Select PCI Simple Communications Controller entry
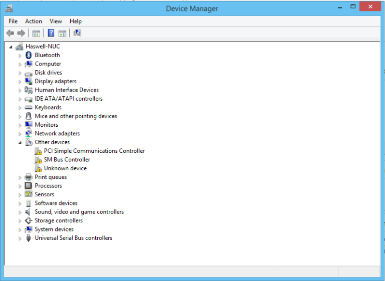The width and height of the screenshot is (385, 281). click(x=94, y=151)
